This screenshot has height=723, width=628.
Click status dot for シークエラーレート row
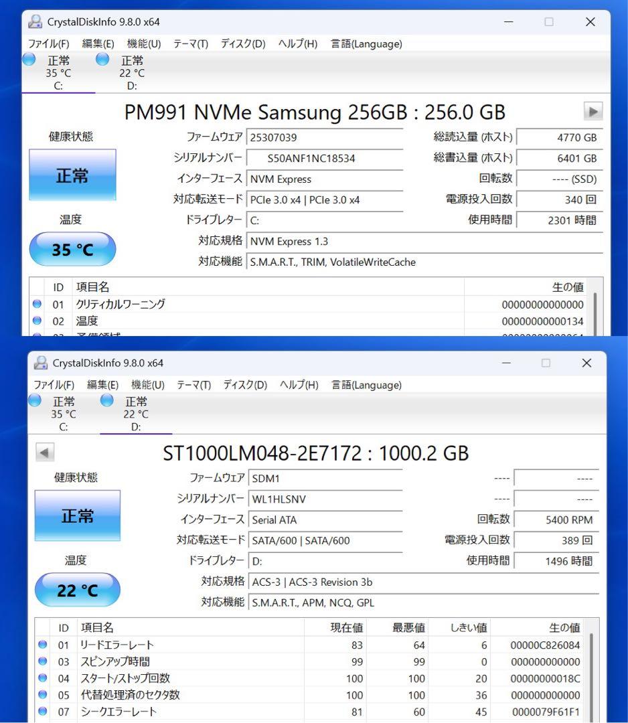click(43, 711)
